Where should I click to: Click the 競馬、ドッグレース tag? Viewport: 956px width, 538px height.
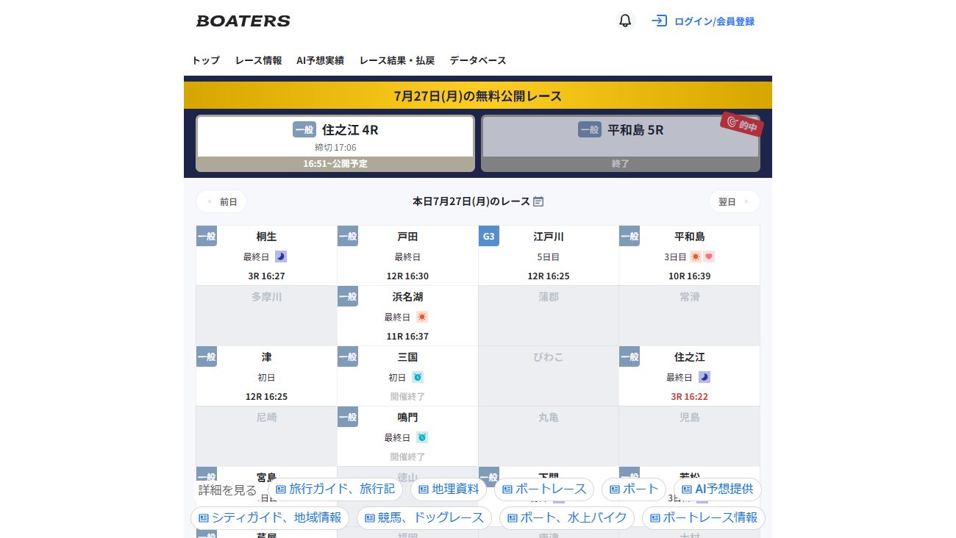click(x=424, y=518)
